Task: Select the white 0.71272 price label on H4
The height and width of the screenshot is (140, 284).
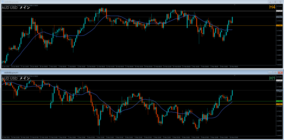Action: (x=279, y=11)
